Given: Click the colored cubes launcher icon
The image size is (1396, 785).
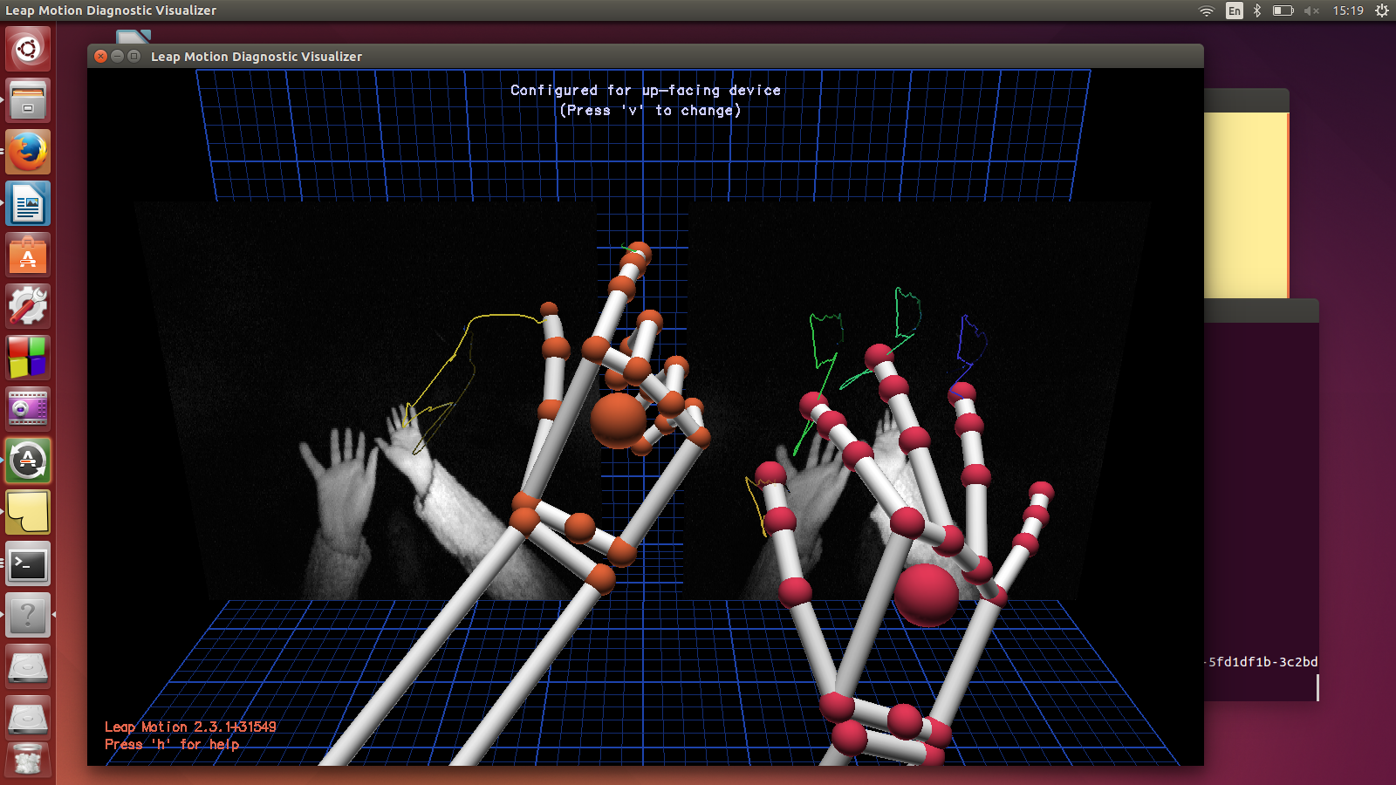Looking at the screenshot, I should [28, 358].
